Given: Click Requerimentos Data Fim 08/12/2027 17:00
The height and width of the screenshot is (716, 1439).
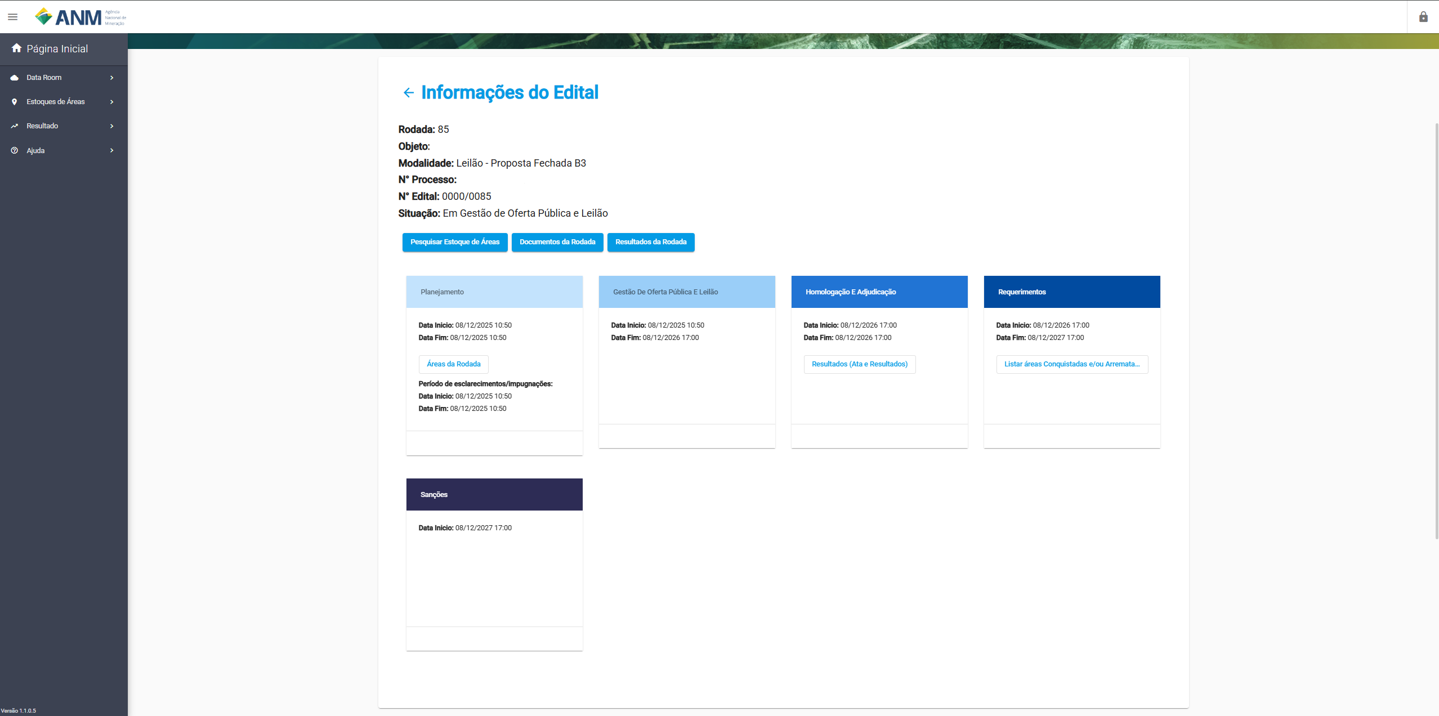Looking at the screenshot, I should (1040, 338).
